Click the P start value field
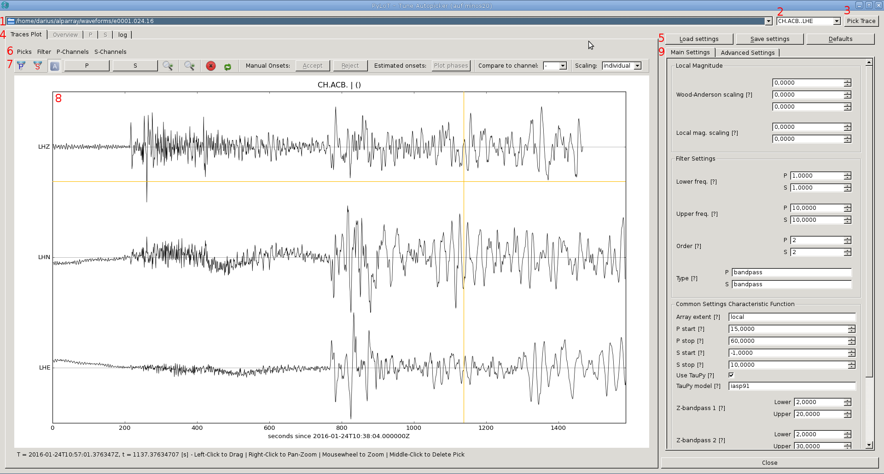The height and width of the screenshot is (474, 884). click(x=788, y=329)
